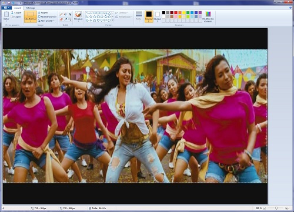The width and height of the screenshot is (294, 212).
Task: Select the Eraser tool
Action: pyautogui.click(x=61, y=19)
